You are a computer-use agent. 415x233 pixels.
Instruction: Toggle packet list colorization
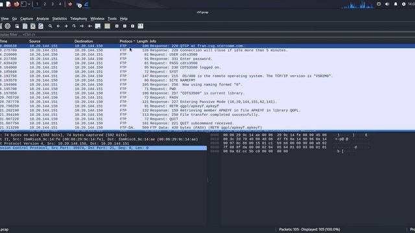[107, 26]
